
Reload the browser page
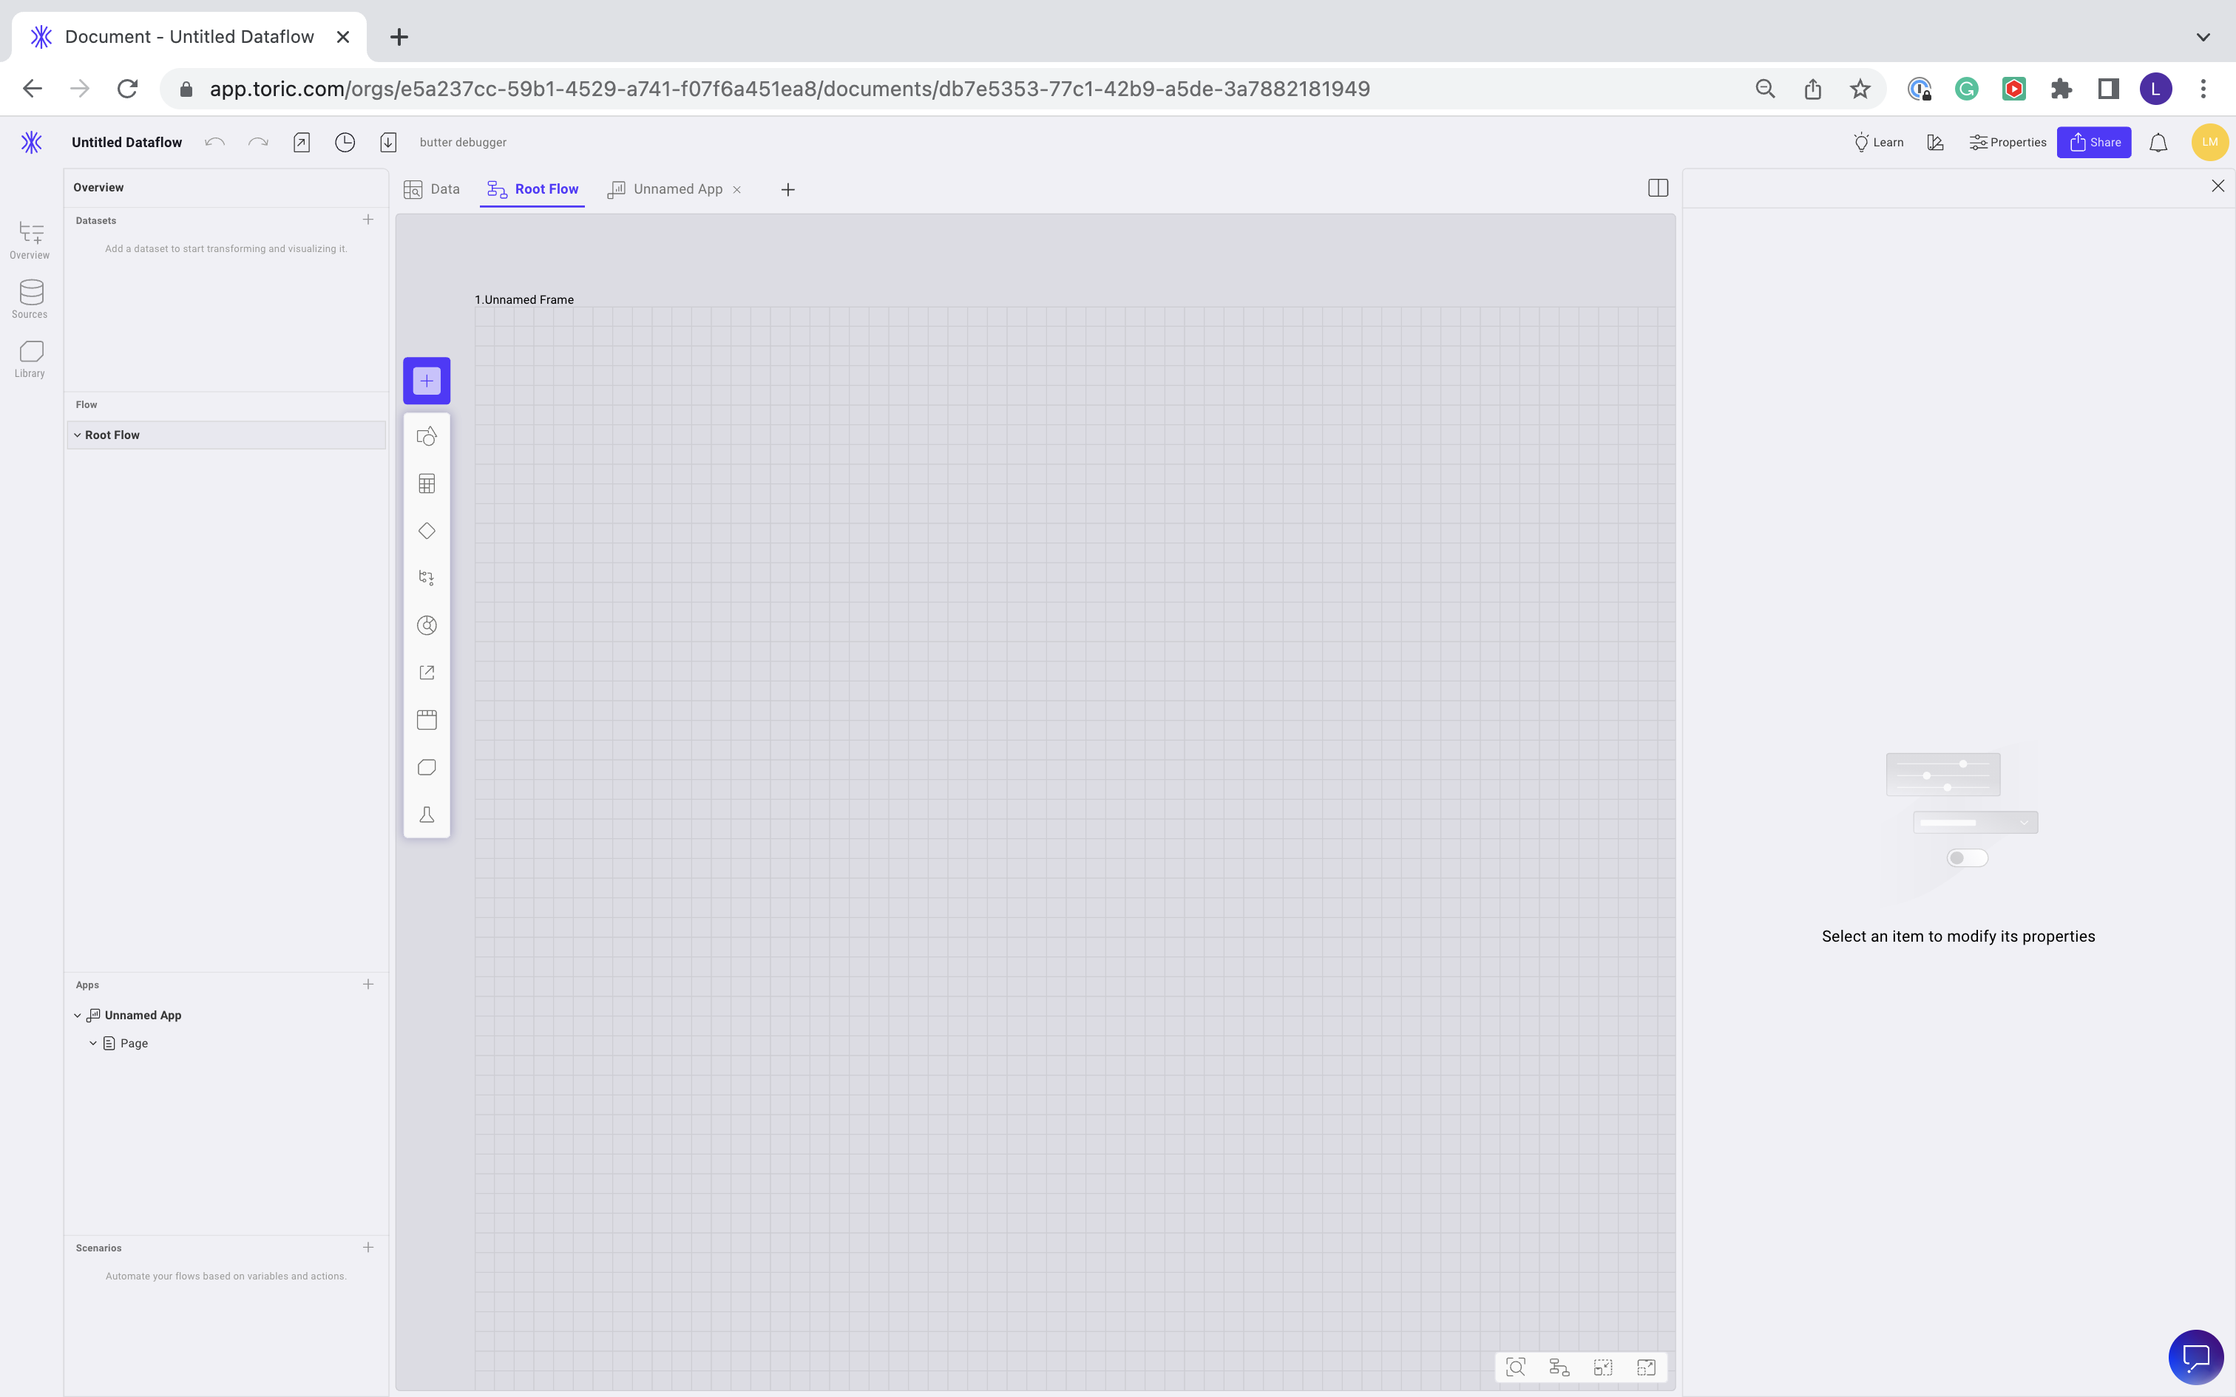point(127,89)
